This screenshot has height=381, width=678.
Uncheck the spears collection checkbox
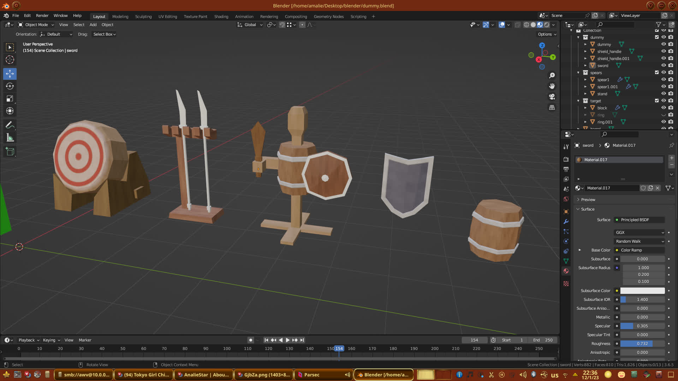(657, 72)
